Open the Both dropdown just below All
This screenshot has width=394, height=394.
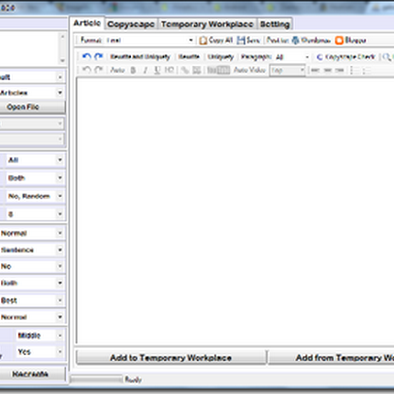tap(35, 178)
